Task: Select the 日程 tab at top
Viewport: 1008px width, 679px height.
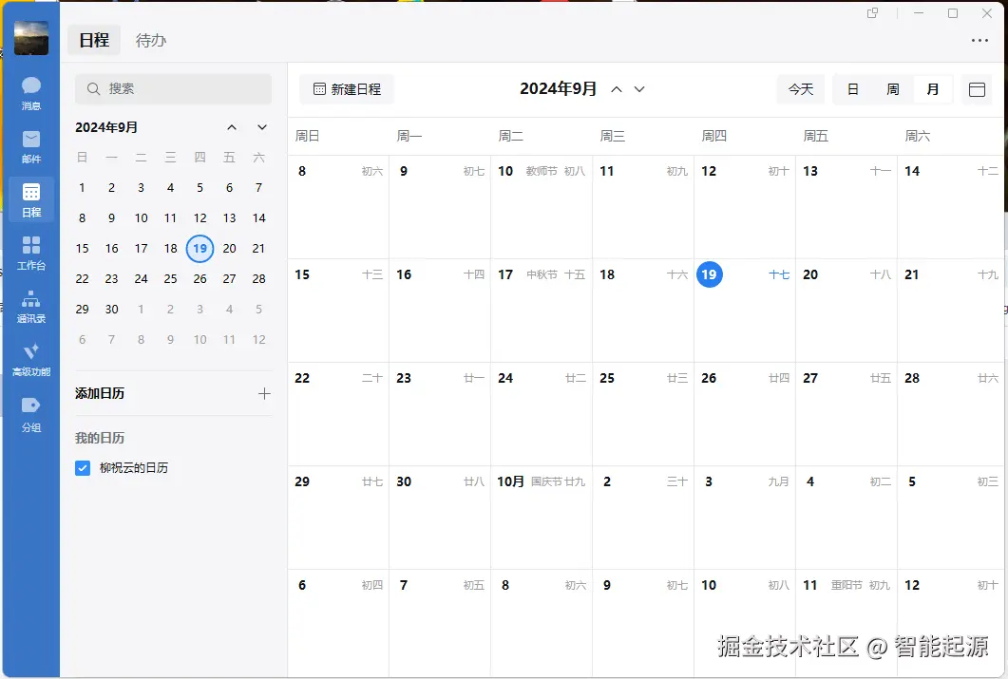Action: coord(94,41)
